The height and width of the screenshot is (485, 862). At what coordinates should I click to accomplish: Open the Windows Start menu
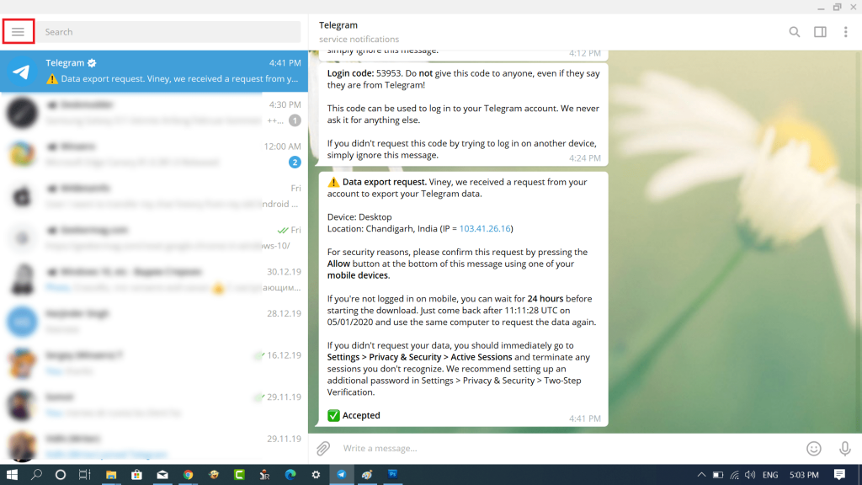point(12,475)
